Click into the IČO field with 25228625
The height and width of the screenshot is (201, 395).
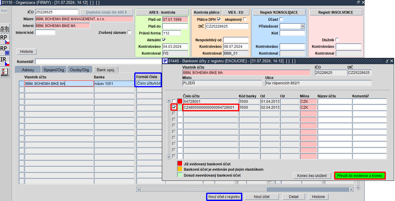pyautogui.click(x=56, y=12)
